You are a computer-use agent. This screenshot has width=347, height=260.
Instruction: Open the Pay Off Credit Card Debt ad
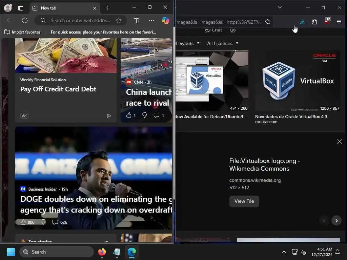pyautogui.click(x=58, y=89)
